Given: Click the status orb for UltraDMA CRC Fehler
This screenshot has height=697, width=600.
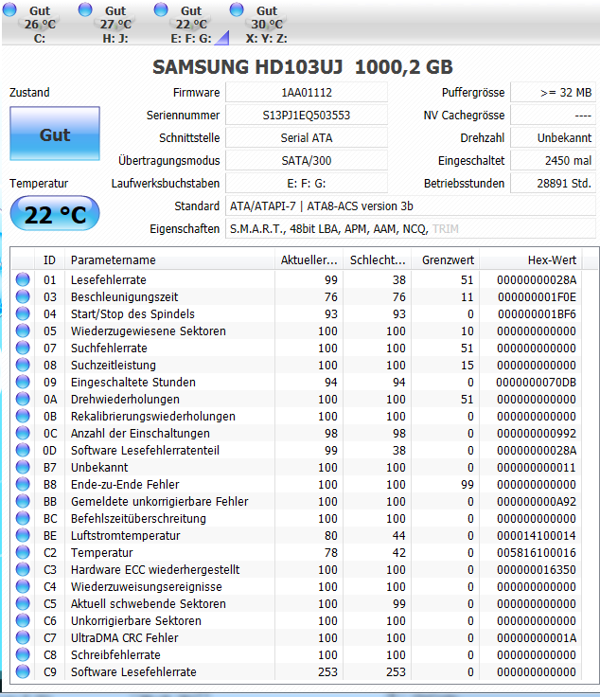Looking at the screenshot, I should (x=23, y=637).
